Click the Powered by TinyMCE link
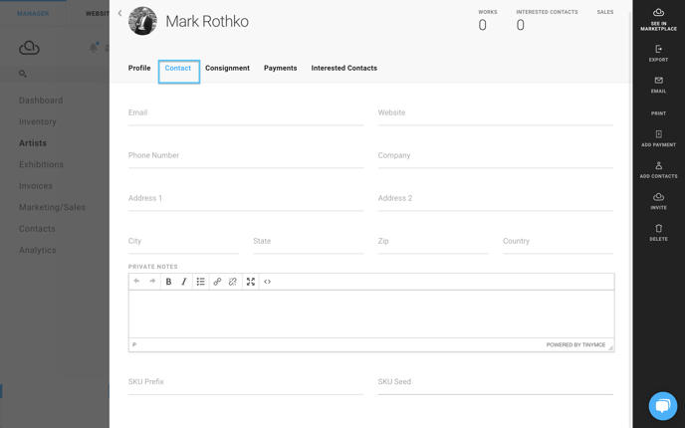685x428 pixels. (575, 345)
